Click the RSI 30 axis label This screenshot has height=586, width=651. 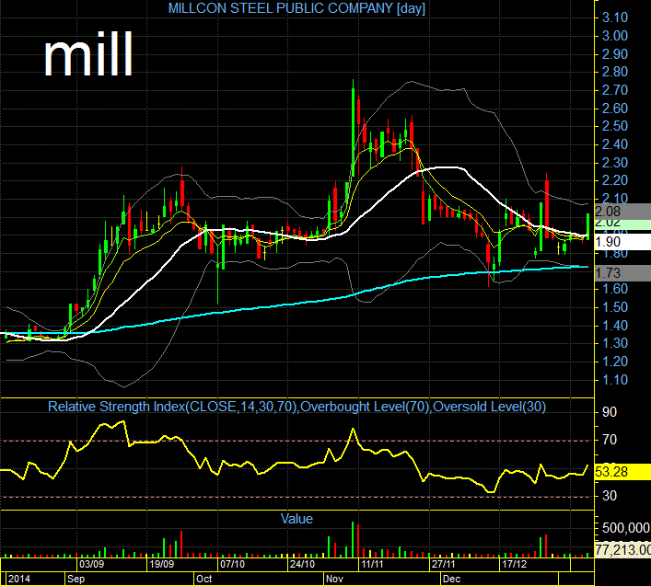pyautogui.click(x=610, y=496)
